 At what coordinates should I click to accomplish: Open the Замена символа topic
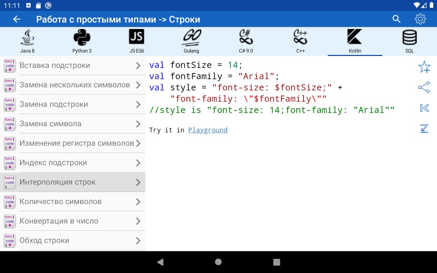(73, 124)
